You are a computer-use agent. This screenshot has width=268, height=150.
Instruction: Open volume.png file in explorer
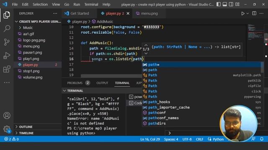pos(38,77)
